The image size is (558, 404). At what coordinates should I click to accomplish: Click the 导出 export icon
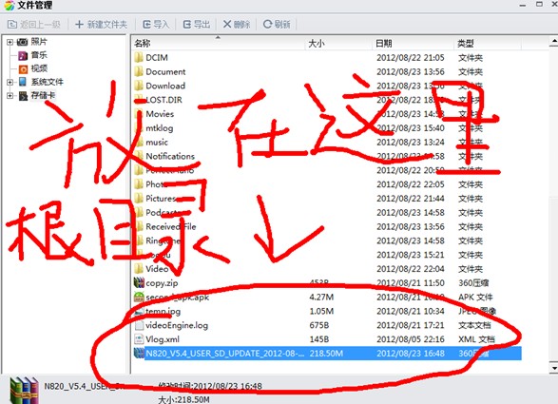(187, 24)
